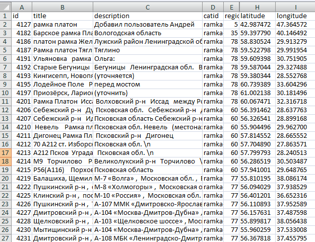Select column H header
The height and width of the screenshot is (242, 315).
point(257,7)
